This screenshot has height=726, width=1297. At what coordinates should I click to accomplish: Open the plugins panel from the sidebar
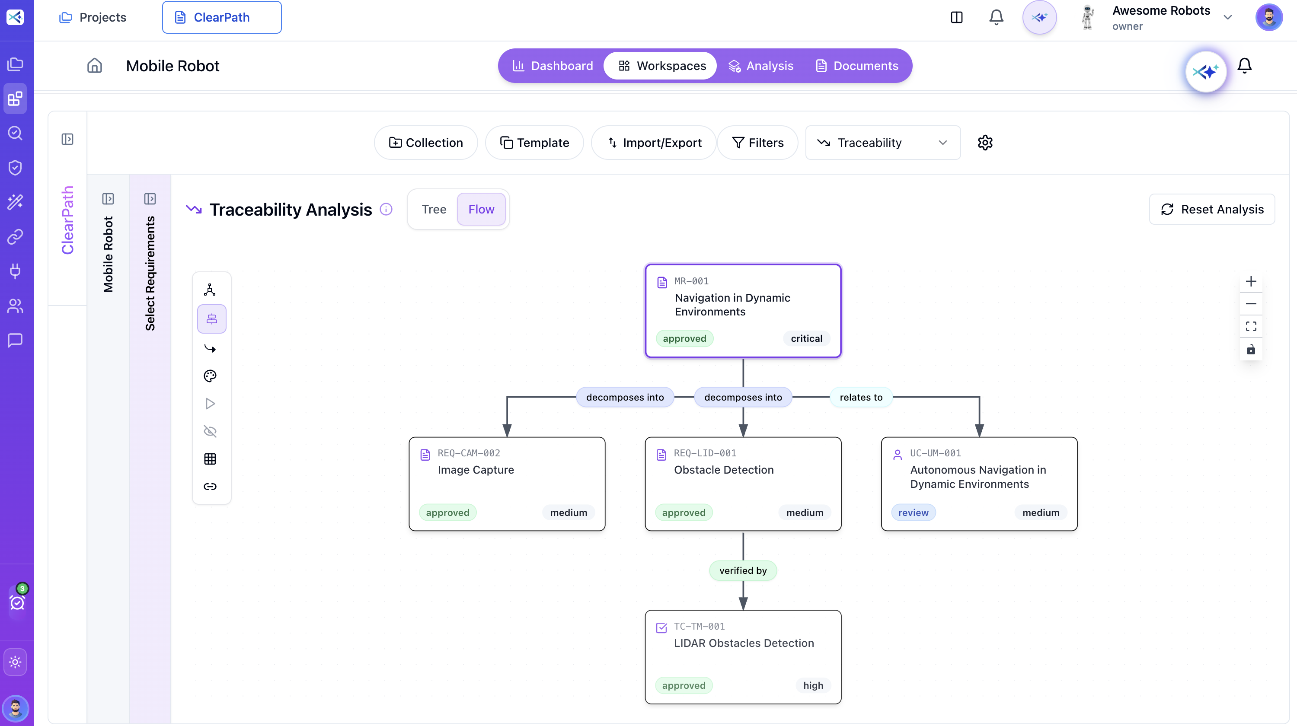(15, 272)
